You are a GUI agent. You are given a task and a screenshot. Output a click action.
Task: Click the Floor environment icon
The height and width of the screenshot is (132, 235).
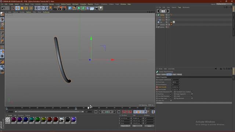(92, 8)
